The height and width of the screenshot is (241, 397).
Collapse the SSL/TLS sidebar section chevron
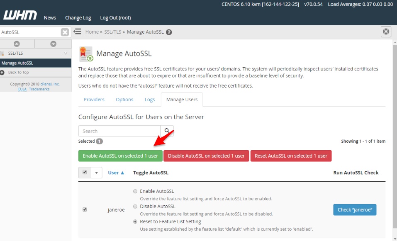coord(66,53)
